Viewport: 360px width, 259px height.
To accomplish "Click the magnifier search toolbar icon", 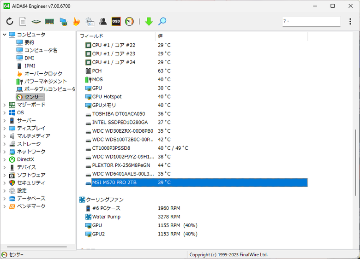I will click(x=162, y=22).
